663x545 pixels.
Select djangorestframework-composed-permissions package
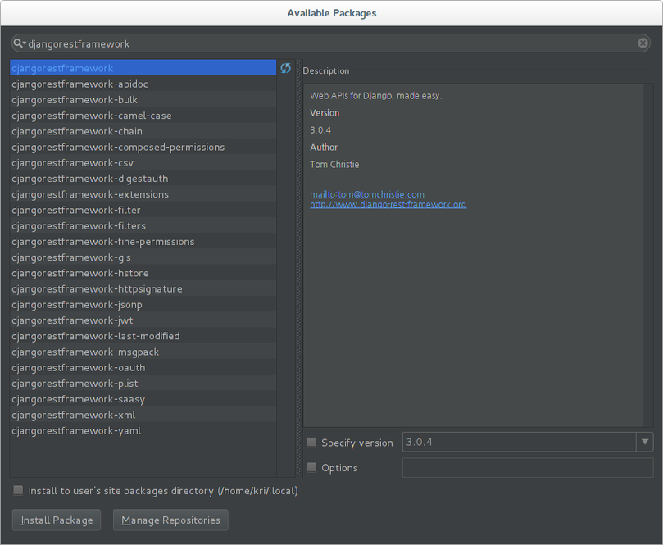point(143,147)
